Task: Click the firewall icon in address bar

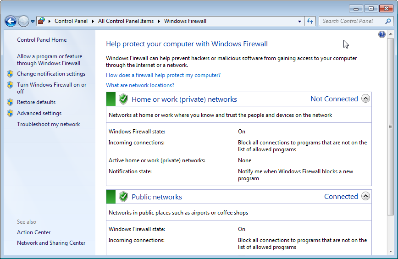Action: coord(41,21)
